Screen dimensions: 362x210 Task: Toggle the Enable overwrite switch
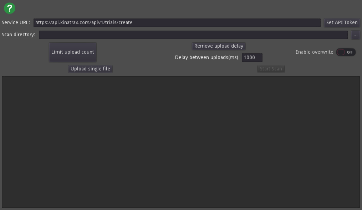tap(346, 52)
